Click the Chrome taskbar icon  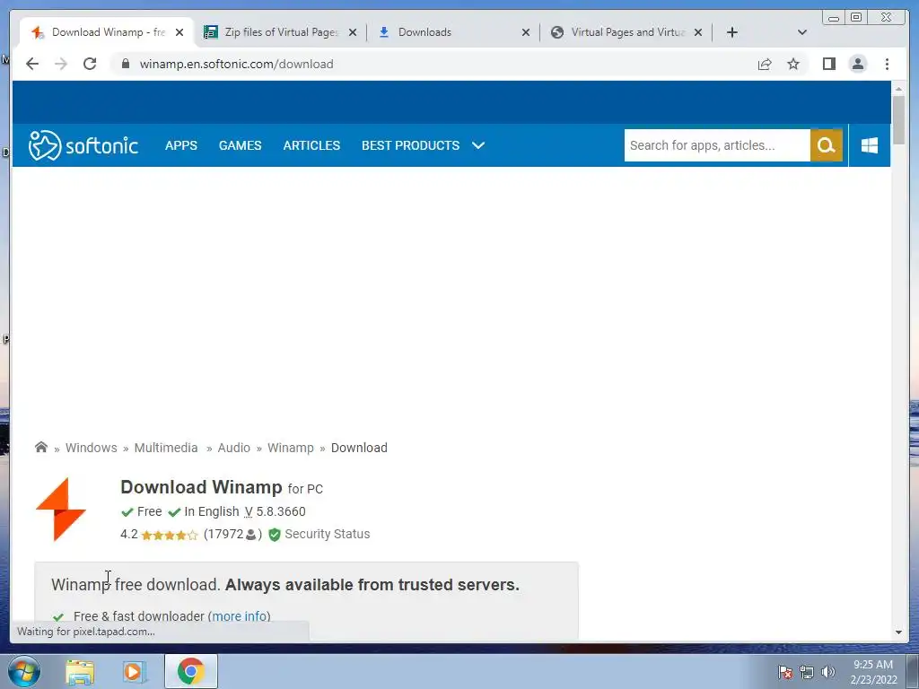pos(190,671)
